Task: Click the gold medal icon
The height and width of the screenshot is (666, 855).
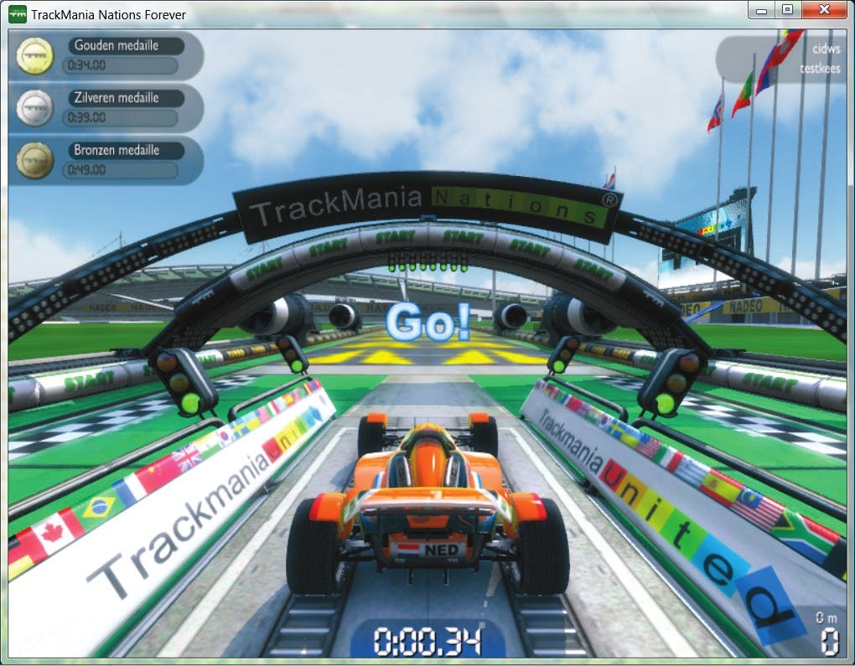Action: pyautogui.click(x=35, y=55)
